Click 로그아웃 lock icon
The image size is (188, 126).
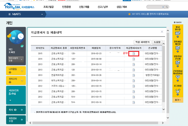point(178,91)
